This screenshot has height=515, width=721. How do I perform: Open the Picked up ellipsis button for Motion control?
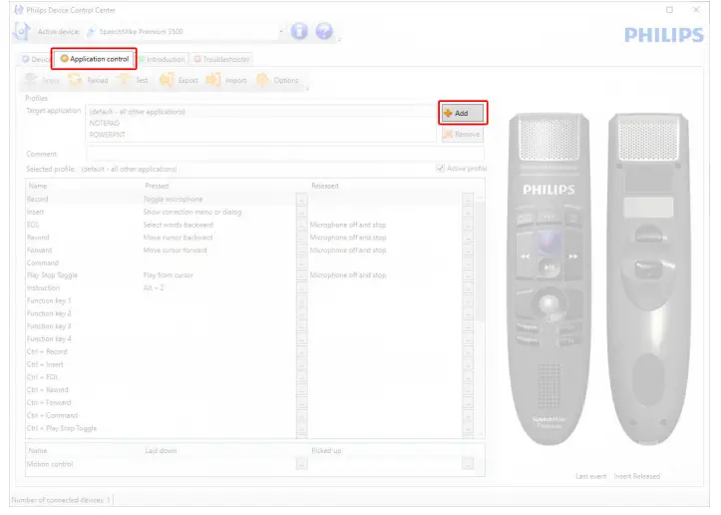click(468, 464)
